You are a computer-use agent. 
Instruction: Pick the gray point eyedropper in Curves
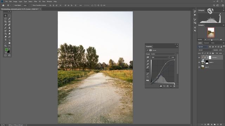[x=148, y=64]
